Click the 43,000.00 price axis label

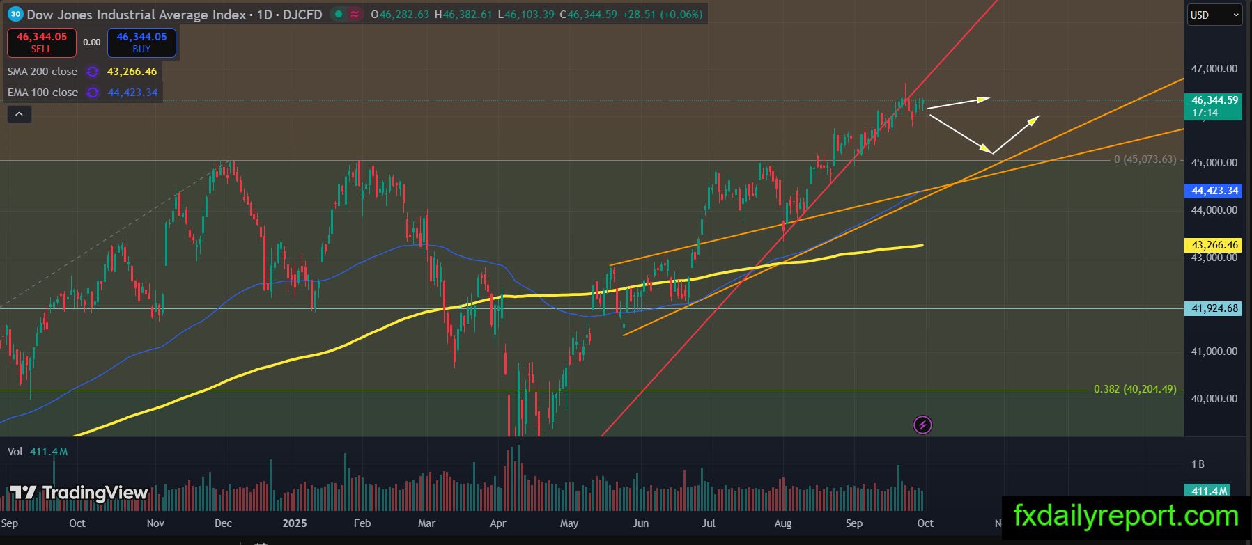point(1214,258)
